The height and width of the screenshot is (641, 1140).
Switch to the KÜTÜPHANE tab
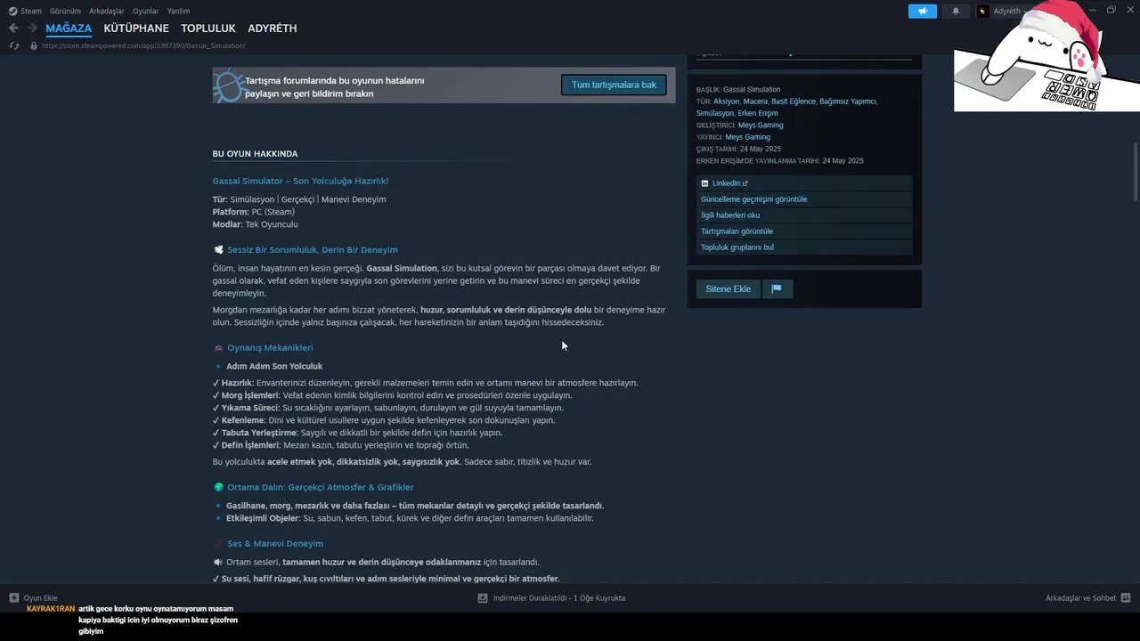[x=136, y=28]
